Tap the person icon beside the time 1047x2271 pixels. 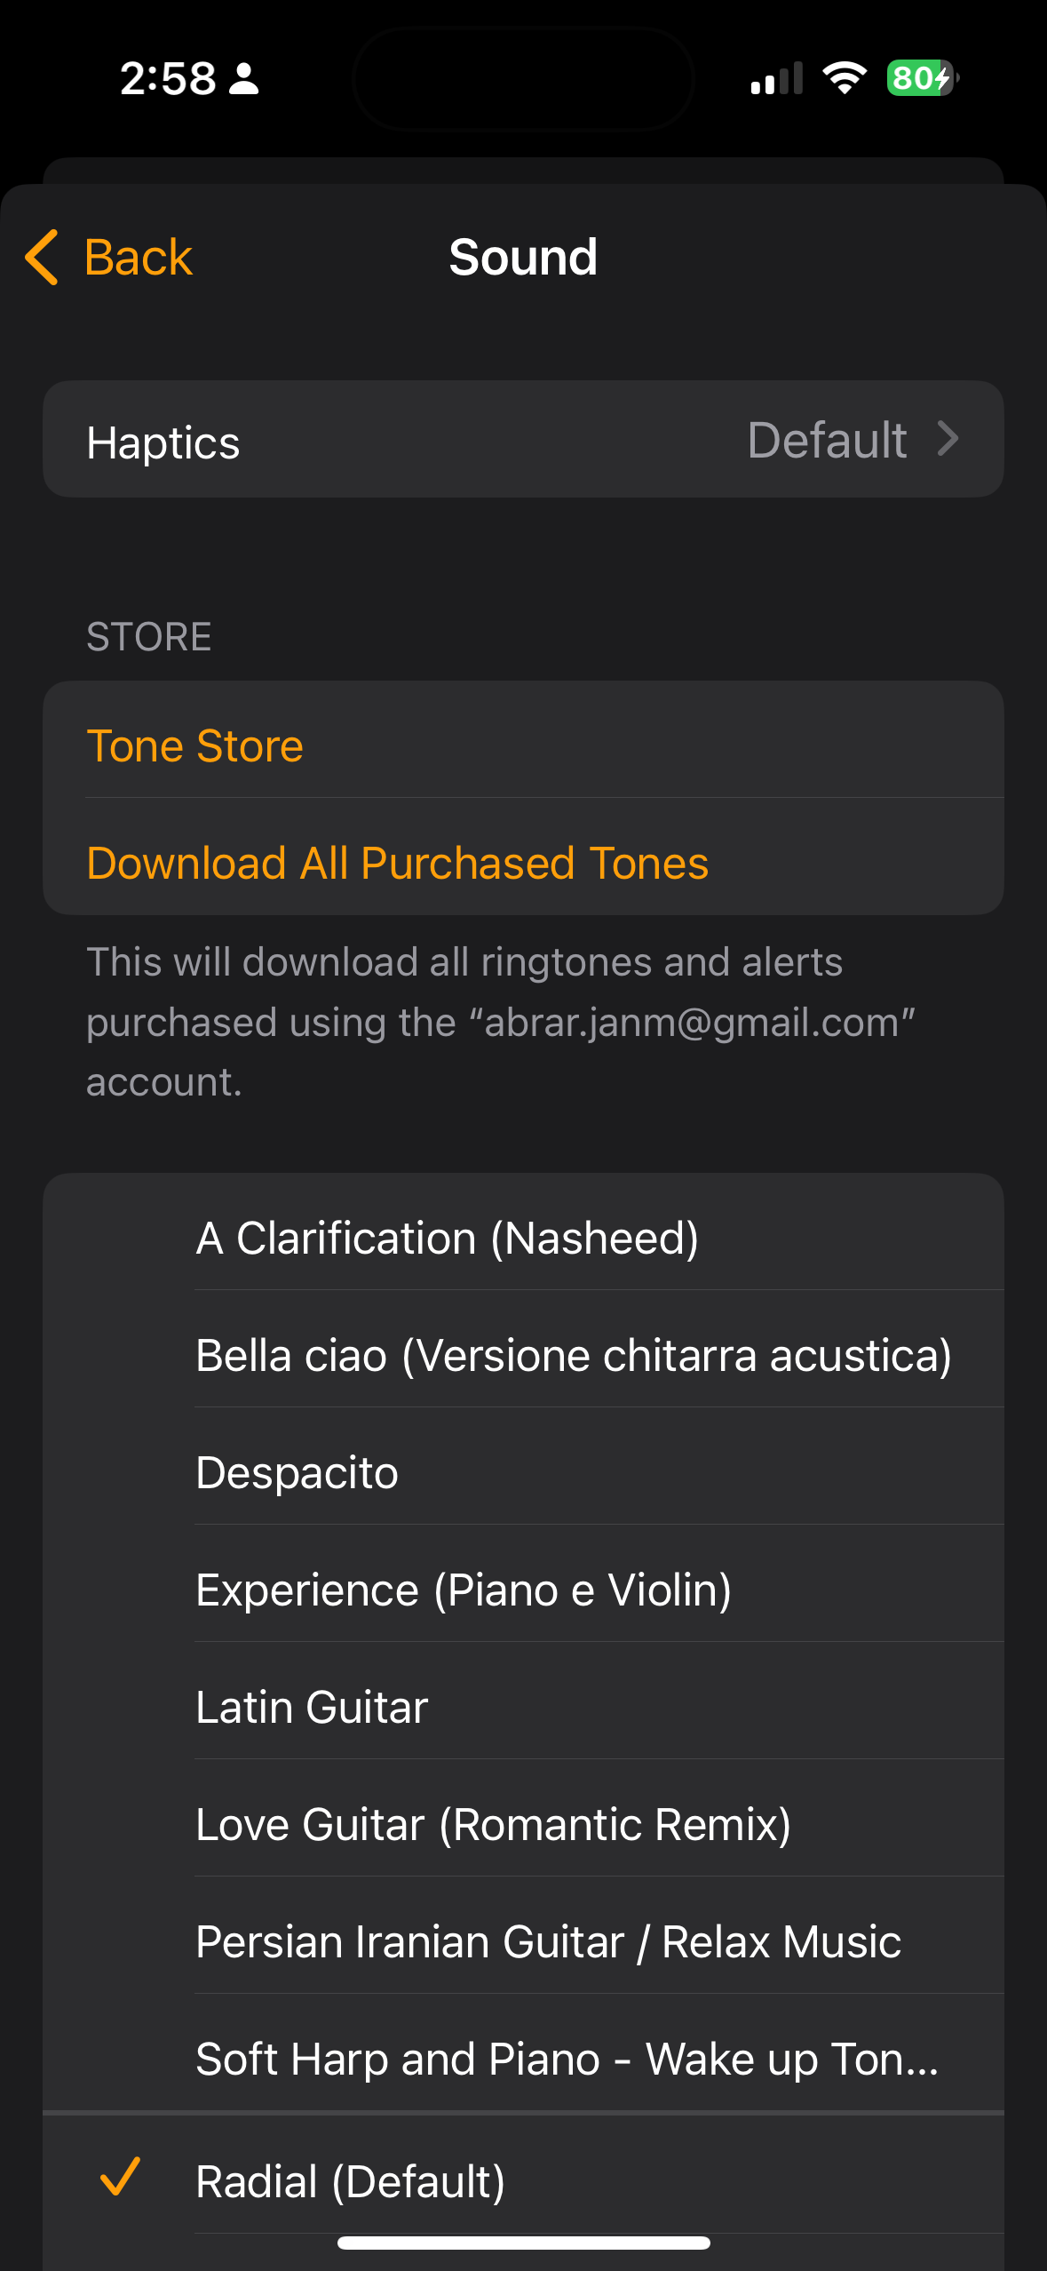click(x=243, y=78)
